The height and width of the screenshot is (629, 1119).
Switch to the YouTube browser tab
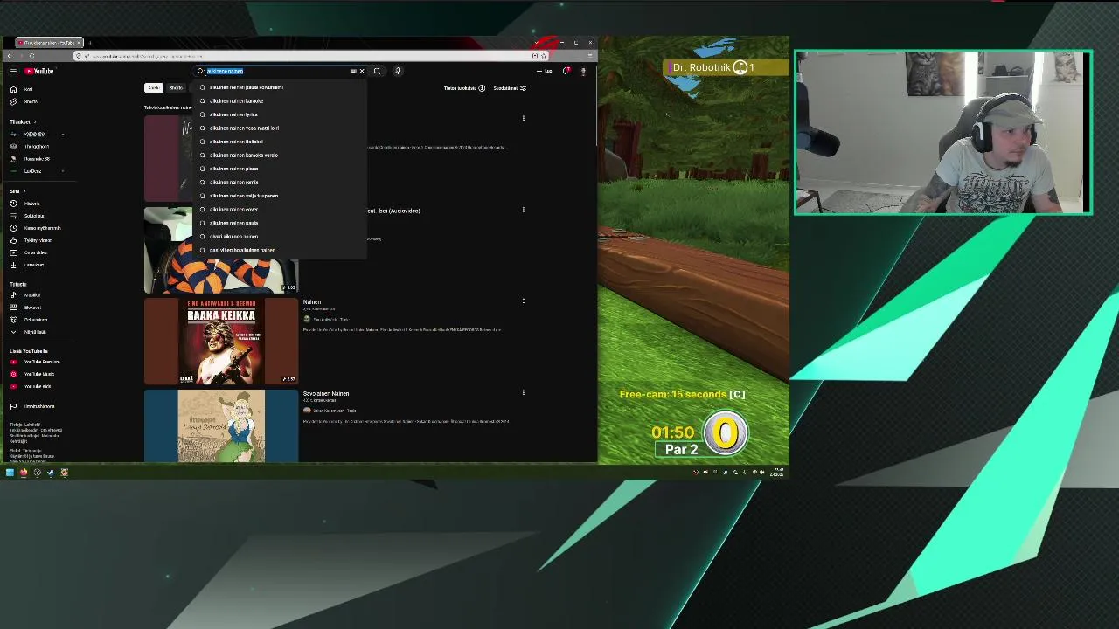click(x=48, y=43)
